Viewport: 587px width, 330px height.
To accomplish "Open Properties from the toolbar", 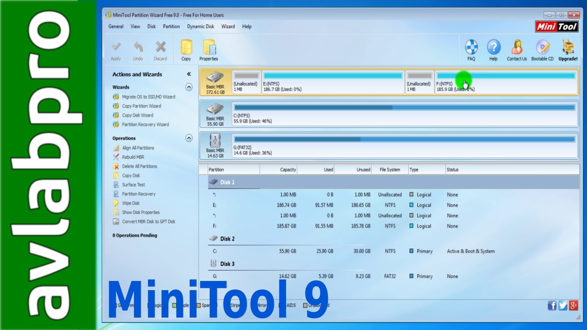I will coord(209,50).
